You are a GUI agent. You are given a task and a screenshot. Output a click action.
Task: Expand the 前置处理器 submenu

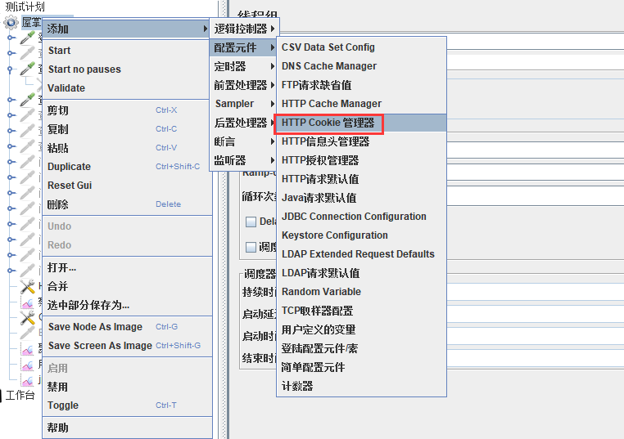[x=244, y=85]
